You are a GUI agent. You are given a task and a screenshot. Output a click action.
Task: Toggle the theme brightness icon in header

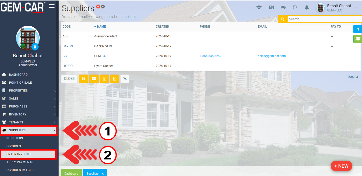[295, 8]
